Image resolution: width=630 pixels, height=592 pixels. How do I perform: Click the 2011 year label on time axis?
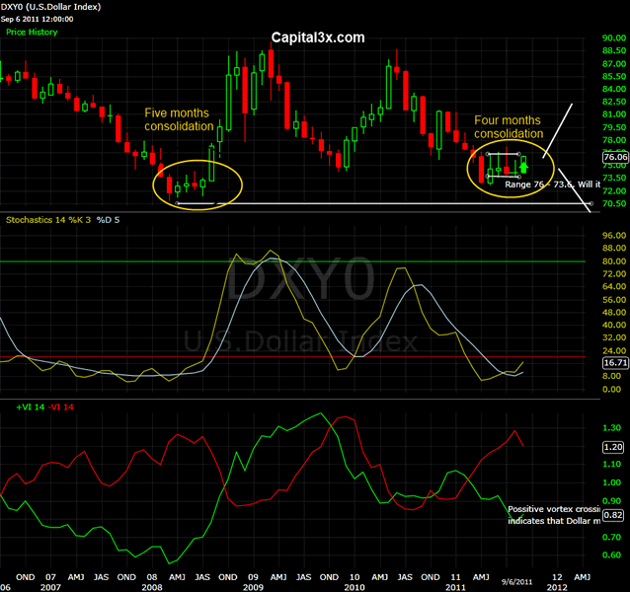click(455, 587)
